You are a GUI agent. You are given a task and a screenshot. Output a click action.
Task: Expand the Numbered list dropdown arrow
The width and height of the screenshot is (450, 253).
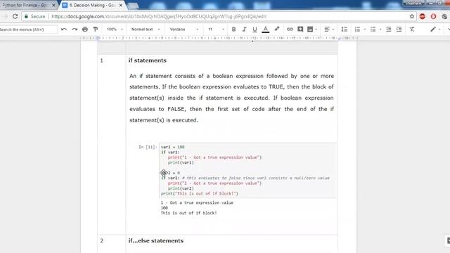point(364,30)
